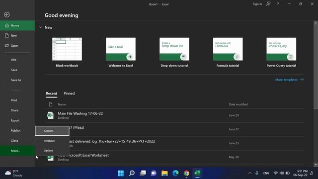Click the scrollbar up arrow

click(316, 23)
